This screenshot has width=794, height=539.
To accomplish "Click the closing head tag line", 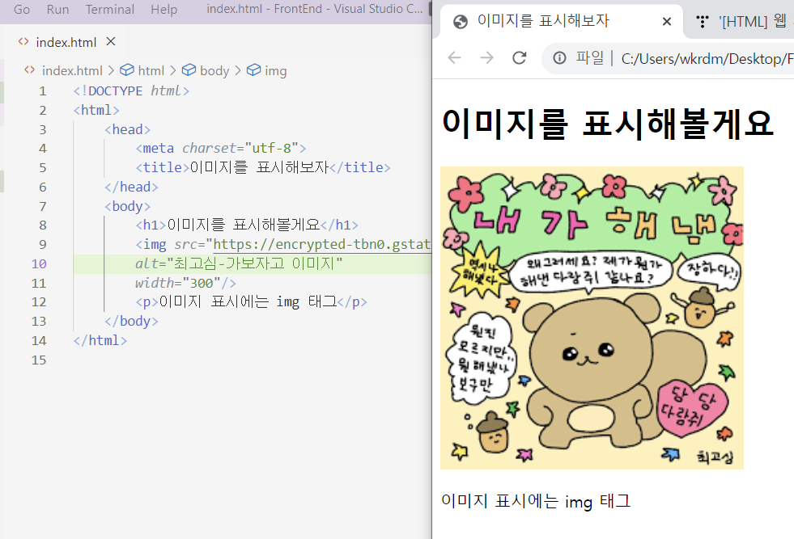I will [x=131, y=187].
